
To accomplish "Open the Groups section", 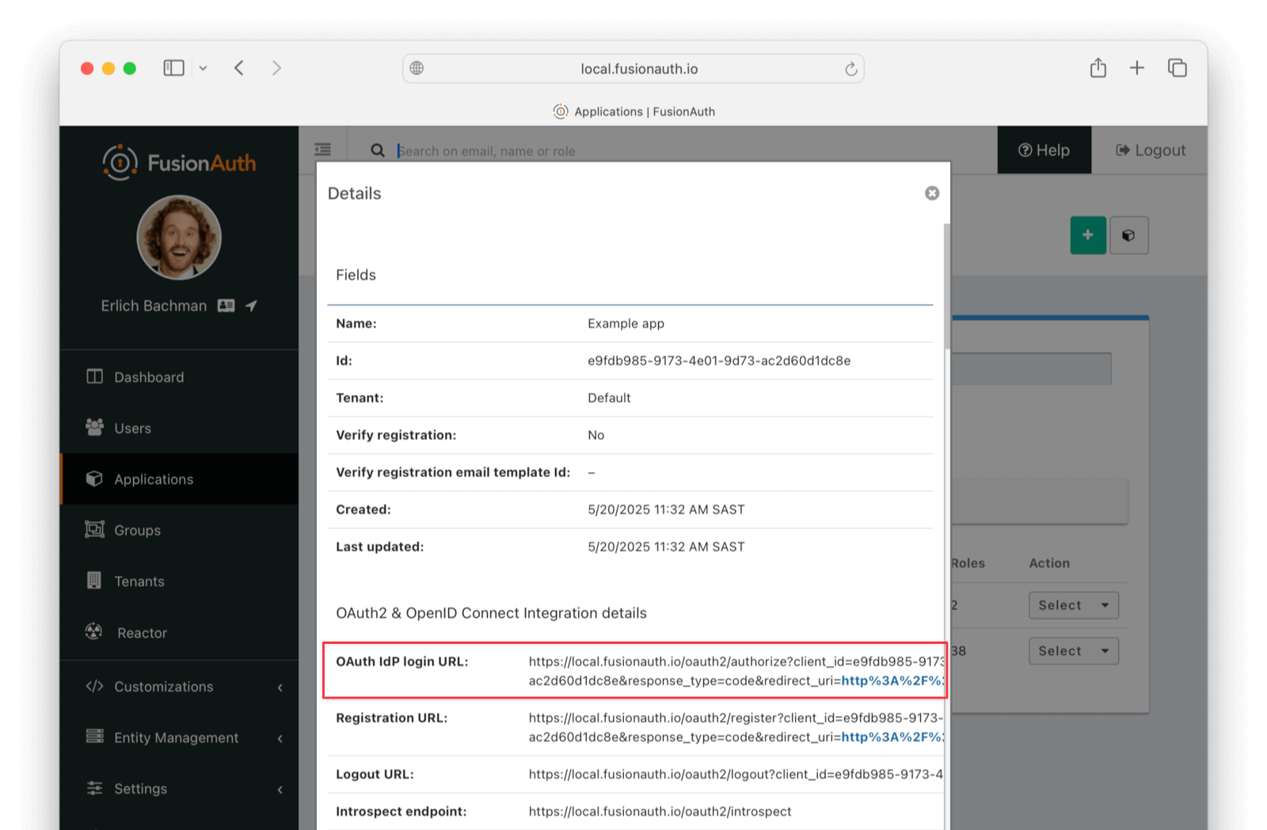I will pyautogui.click(x=138, y=530).
